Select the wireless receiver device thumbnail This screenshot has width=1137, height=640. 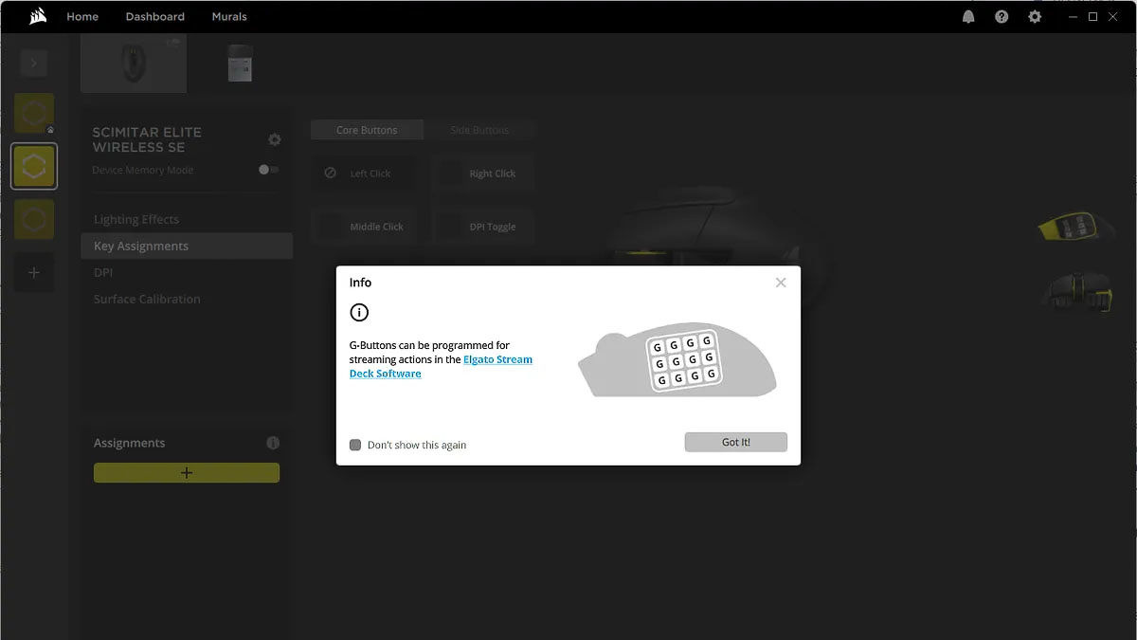tap(240, 64)
